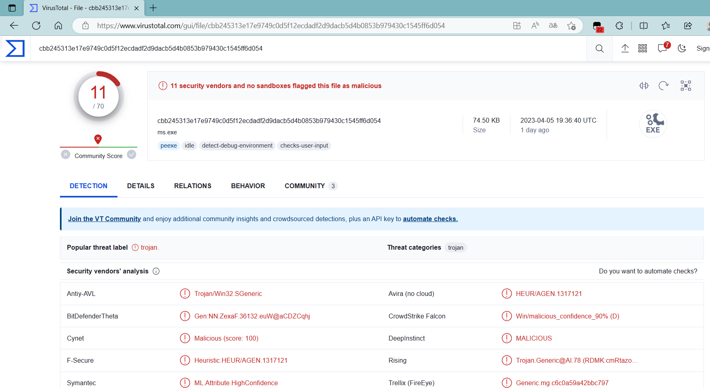
Task: Click the EXE file type badge
Action: pyautogui.click(x=653, y=123)
